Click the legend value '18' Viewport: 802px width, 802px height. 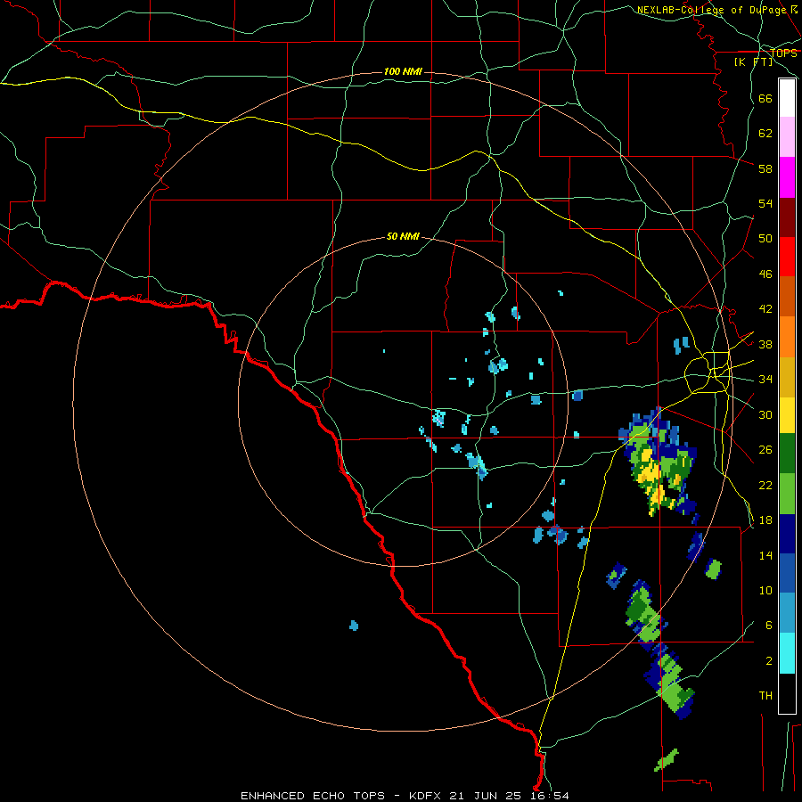765,520
